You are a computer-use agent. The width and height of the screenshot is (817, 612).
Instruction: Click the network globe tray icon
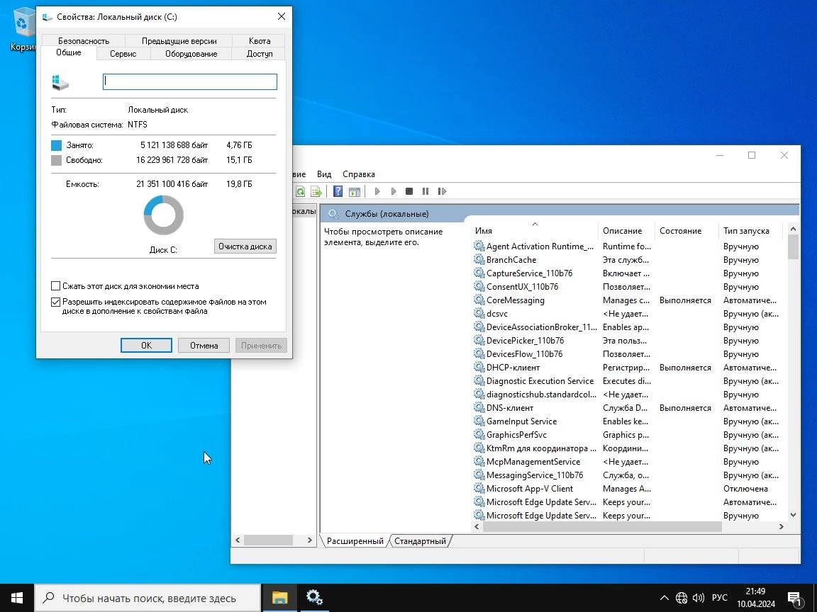click(x=682, y=598)
